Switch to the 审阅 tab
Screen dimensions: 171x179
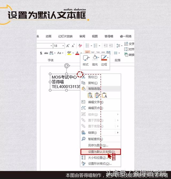82,36
